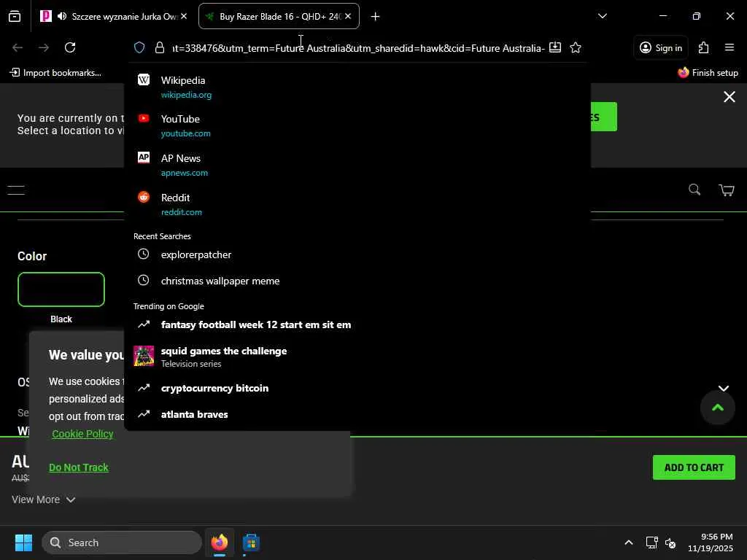The image size is (747, 560).
Task: Choose the Reddit suggestion
Action: 357,204
